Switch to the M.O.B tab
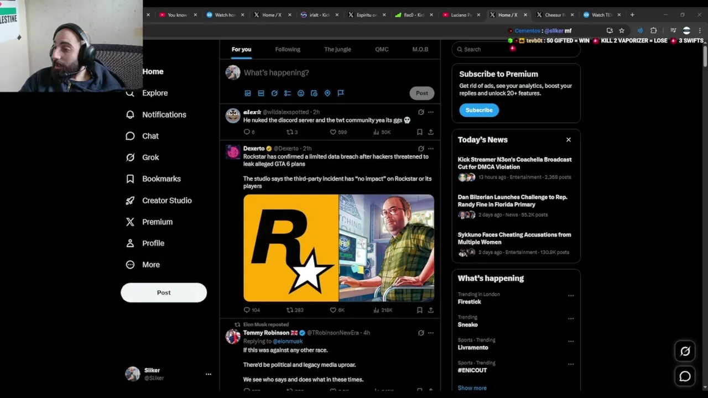 tap(420, 49)
